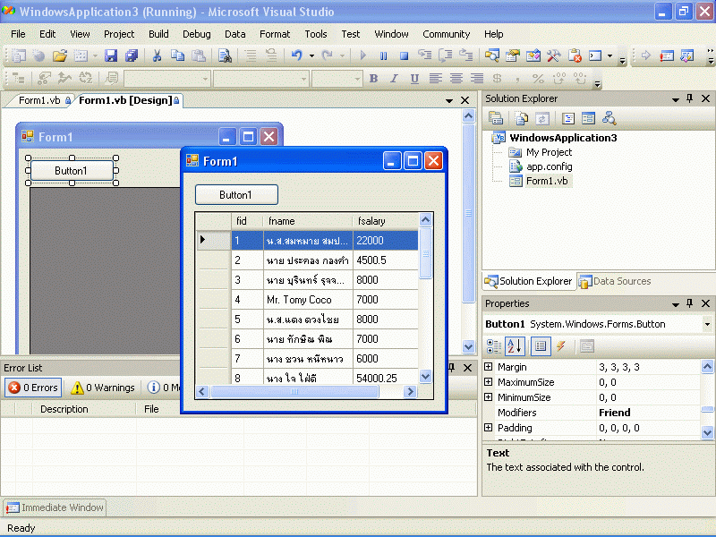Open the Immediate Window tab
This screenshot has width=716, height=537.
(x=55, y=507)
